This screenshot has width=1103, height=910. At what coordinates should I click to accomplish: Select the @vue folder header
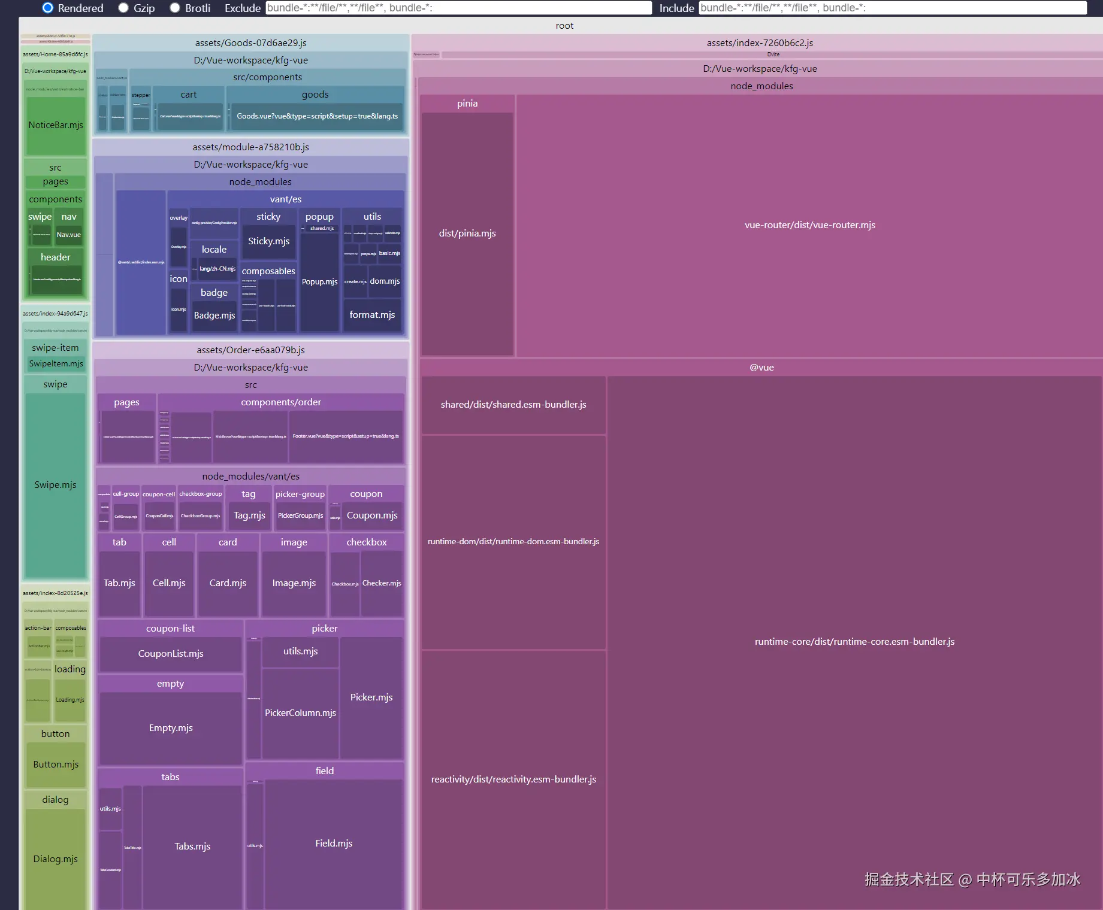pos(761,368)
